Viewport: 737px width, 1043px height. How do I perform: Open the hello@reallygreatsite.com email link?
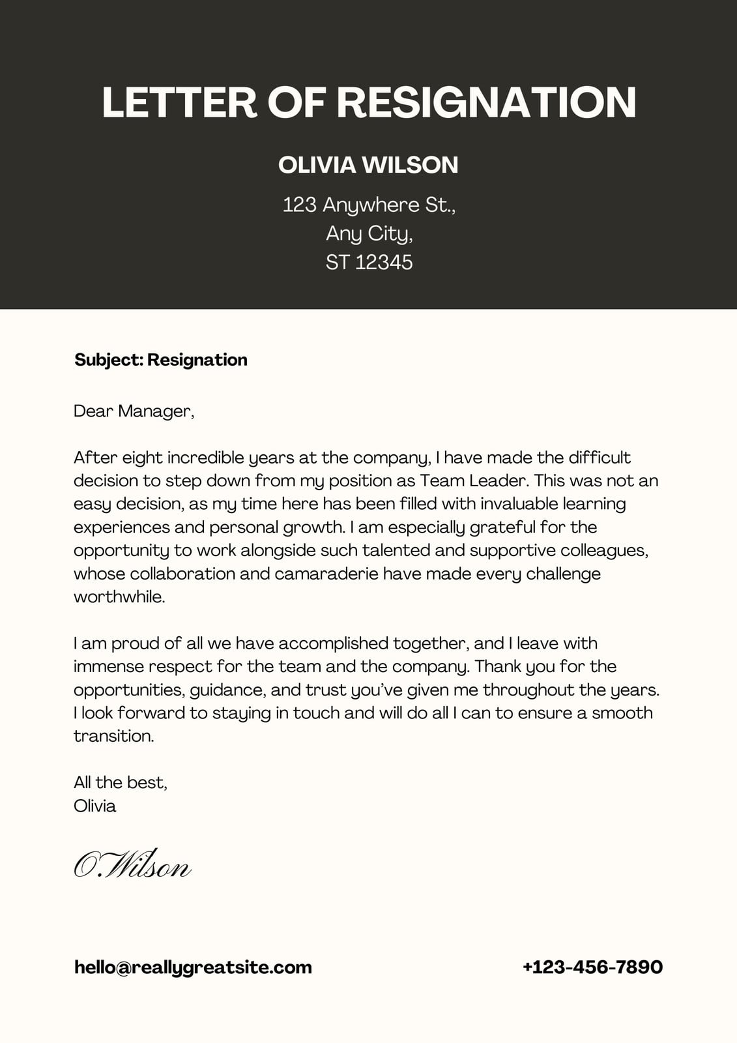click(x=193, y=967)
